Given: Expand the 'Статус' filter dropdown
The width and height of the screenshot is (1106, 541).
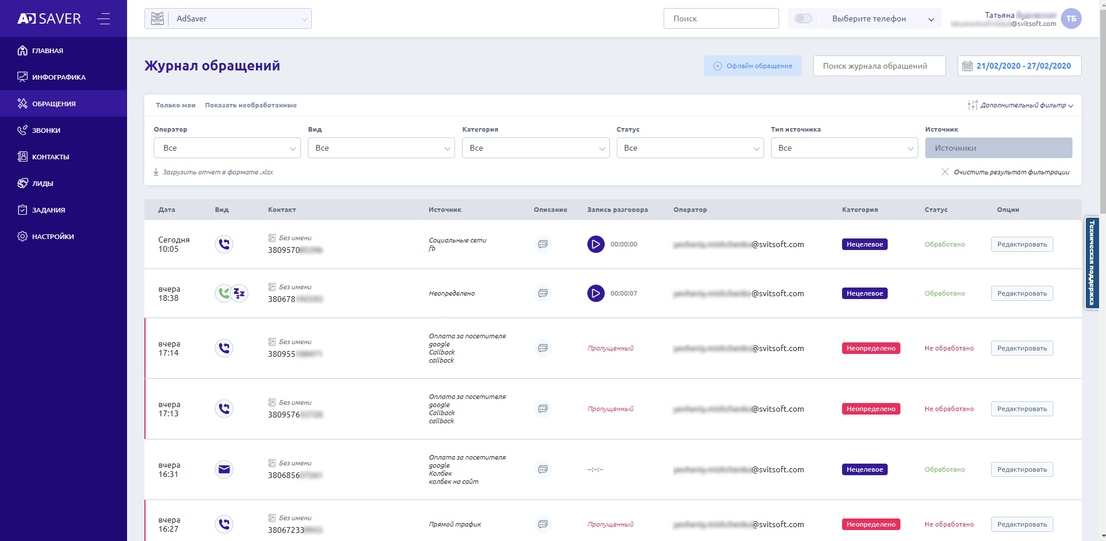Looking at the screenshot, I should pos(690,148).
